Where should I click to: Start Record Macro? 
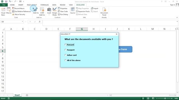pos(18,8)
